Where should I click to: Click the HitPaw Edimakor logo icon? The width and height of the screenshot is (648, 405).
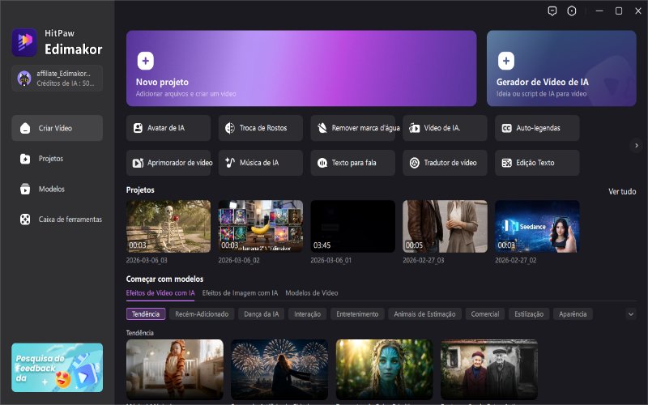24,42
